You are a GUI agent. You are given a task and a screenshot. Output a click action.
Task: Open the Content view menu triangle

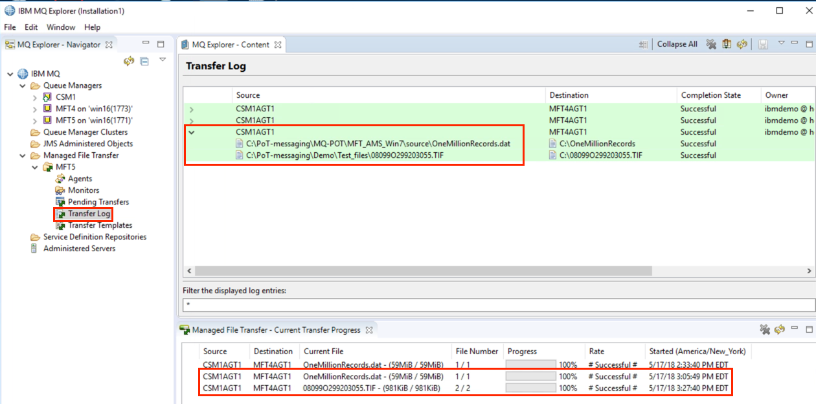tap(781, 43)
